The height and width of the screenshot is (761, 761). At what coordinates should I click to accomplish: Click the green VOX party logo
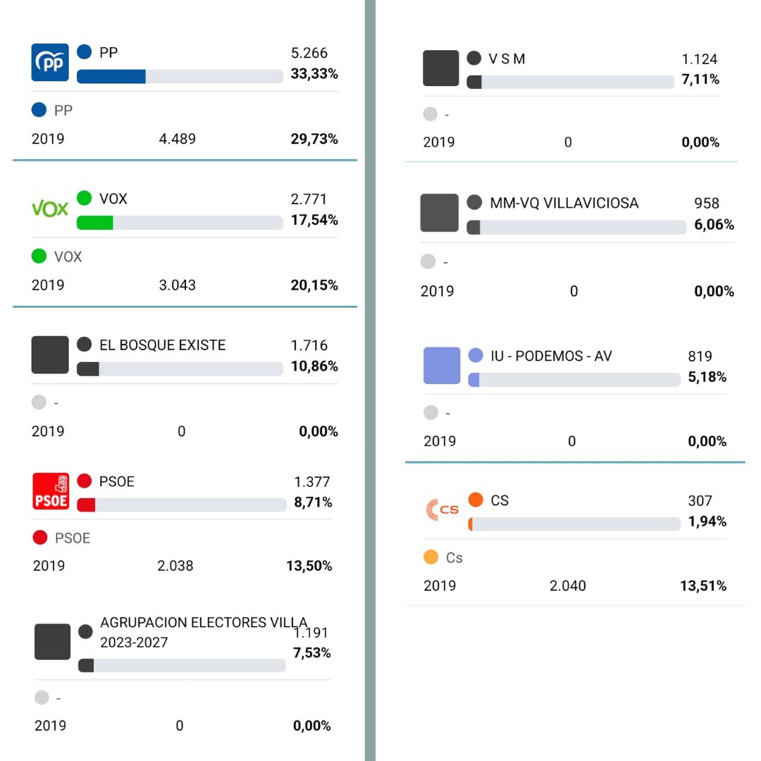click(50, 209)
